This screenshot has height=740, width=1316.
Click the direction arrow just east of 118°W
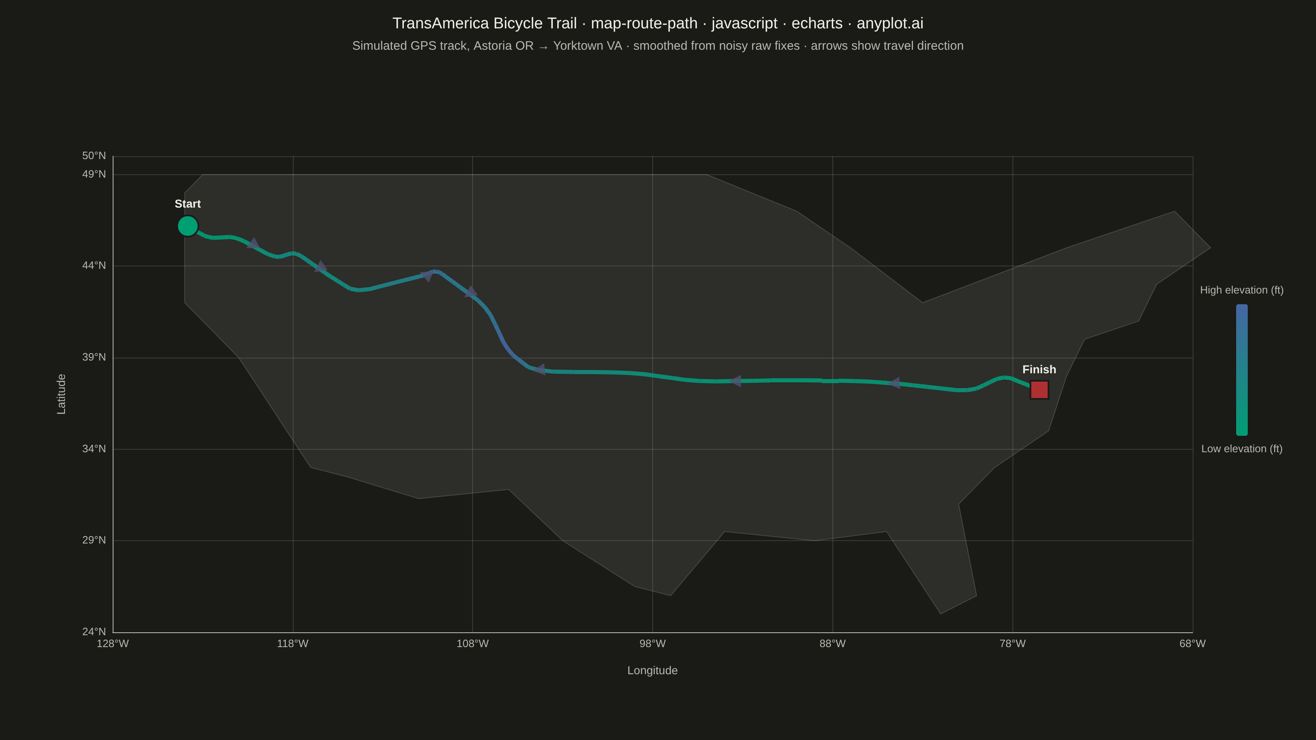coord(320,266)
